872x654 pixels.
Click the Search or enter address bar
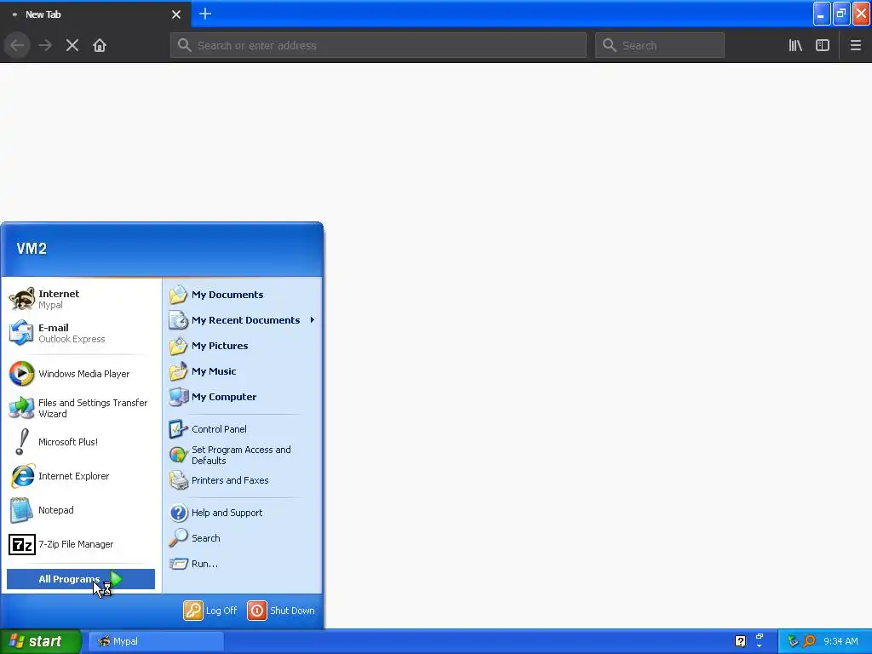click(378, 45)
